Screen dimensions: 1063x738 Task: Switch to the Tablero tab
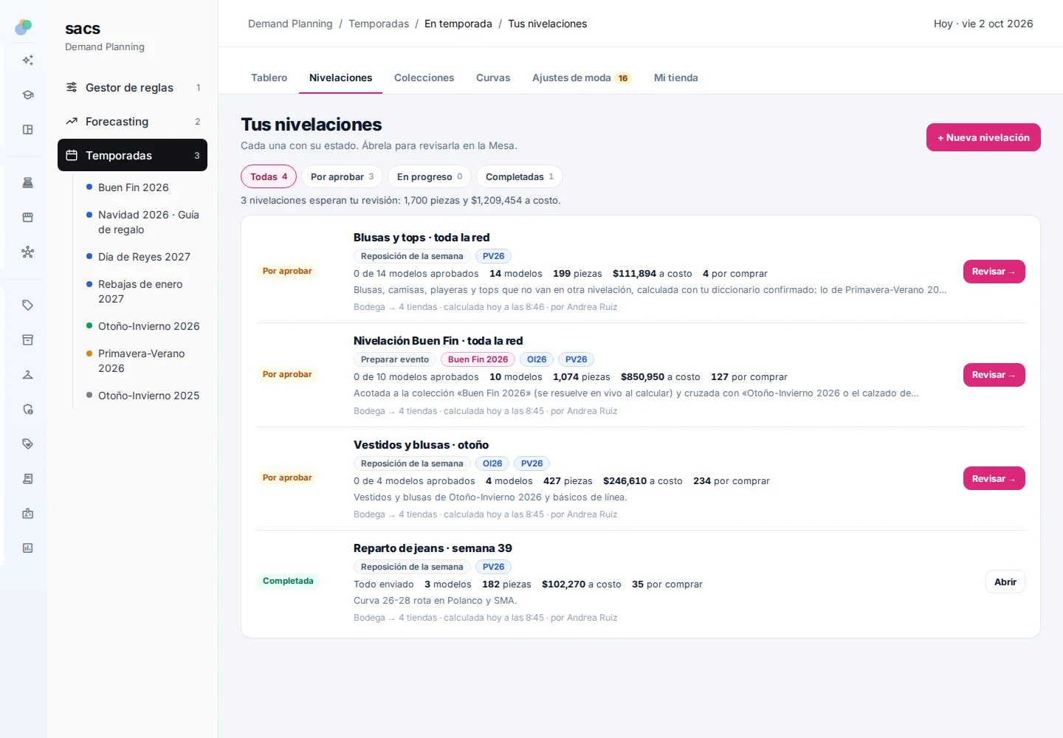(269, 77)
